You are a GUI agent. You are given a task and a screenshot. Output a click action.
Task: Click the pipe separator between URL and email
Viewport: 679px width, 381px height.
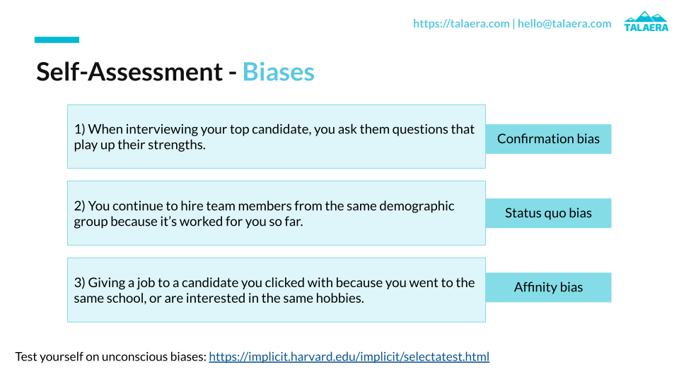coord(513,24)
